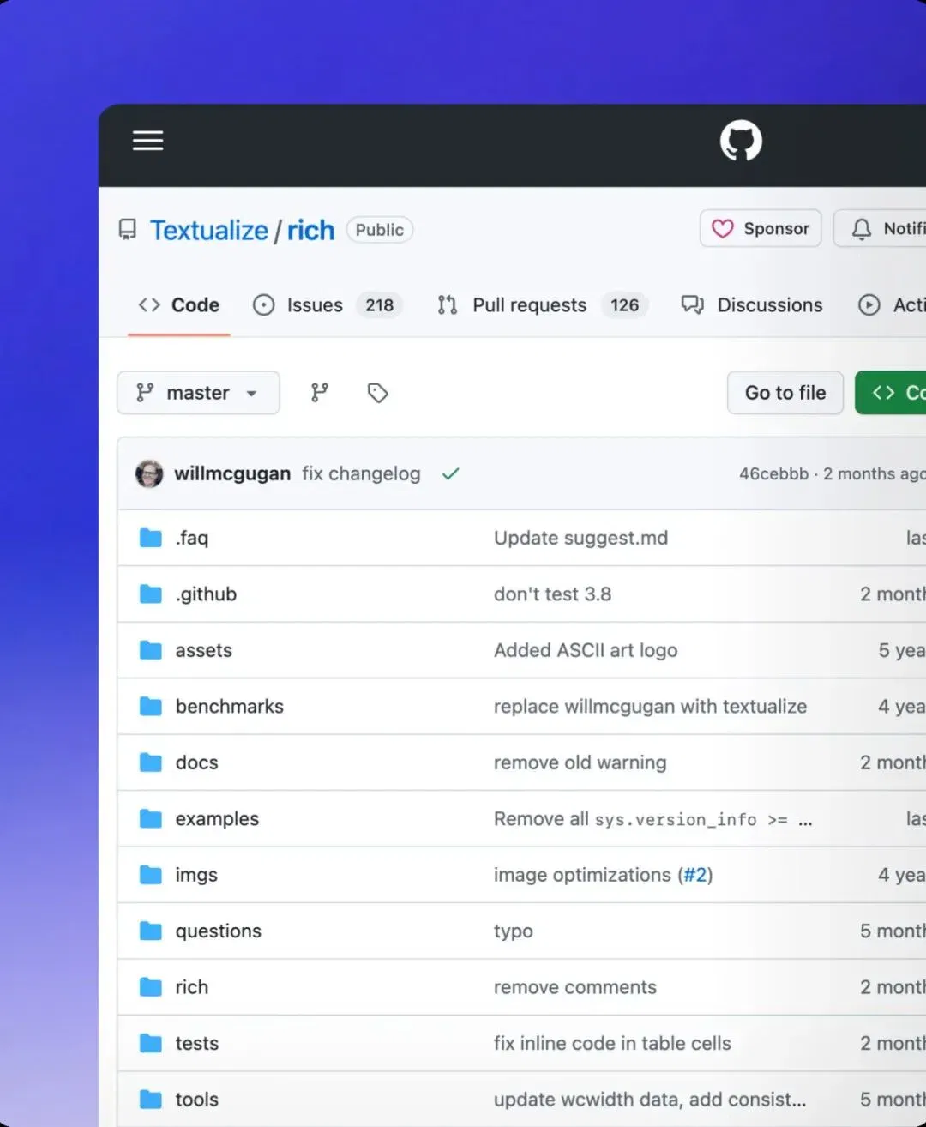
Task: Click the folder icon for docs
Action: pyautogui.click(x=151, y=762)
